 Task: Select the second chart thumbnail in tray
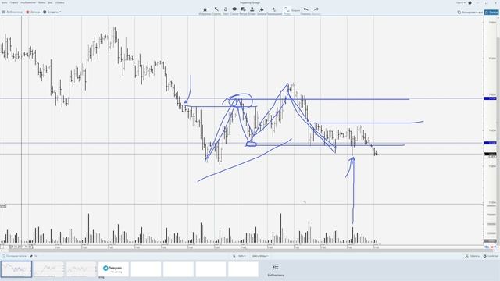48,269
